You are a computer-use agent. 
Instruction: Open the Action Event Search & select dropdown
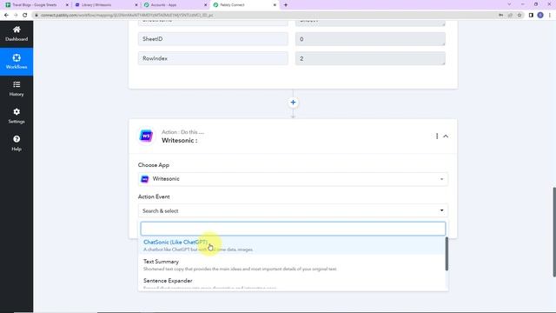(293, 210)
